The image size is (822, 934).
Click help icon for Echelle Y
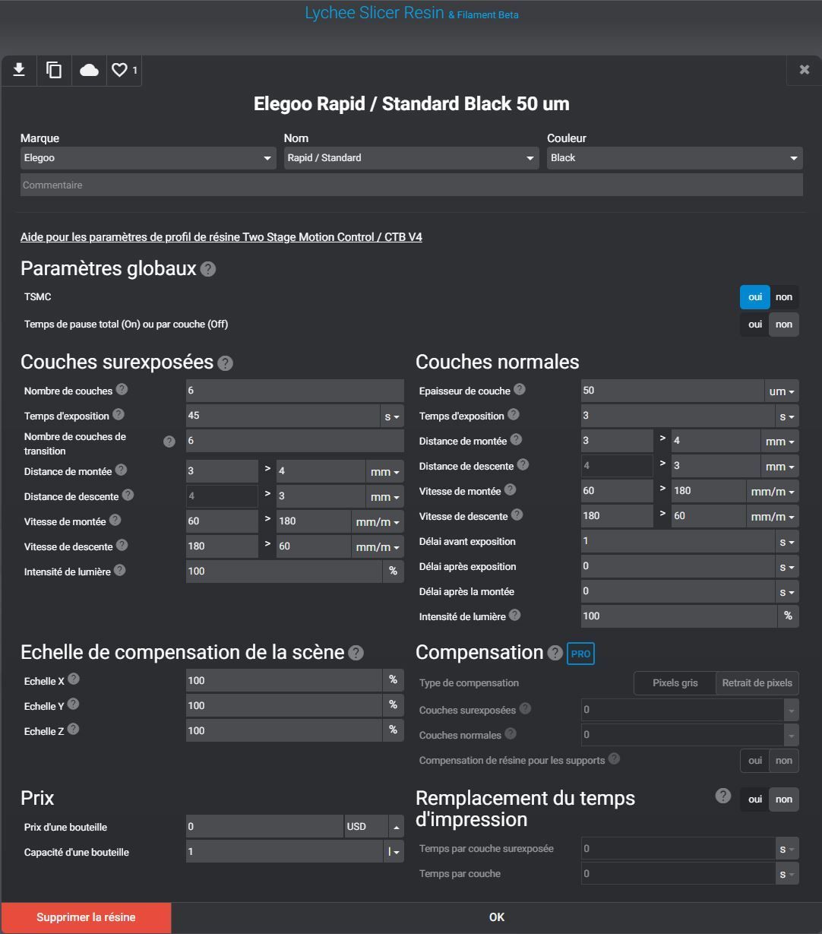[x=73, y=704]
